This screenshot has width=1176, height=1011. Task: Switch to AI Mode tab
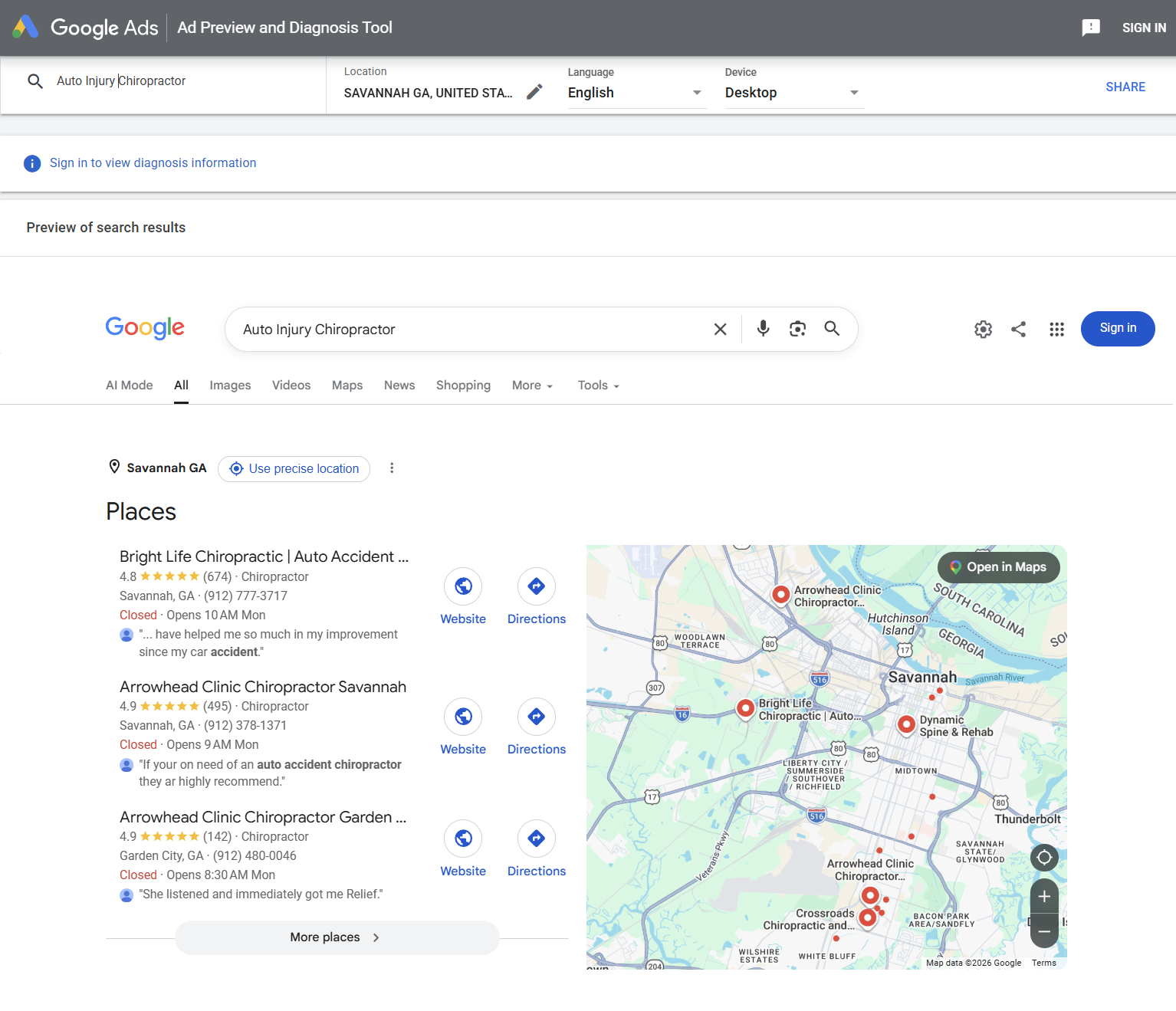click(130, 386)
